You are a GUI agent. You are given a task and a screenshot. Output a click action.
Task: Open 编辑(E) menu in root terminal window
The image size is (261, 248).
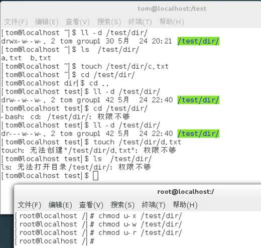tap(60, 205)
